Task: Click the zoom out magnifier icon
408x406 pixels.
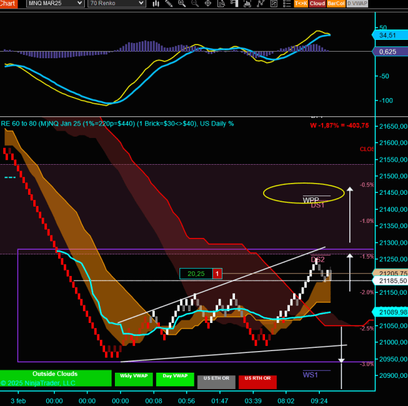Action: [195, 3]
